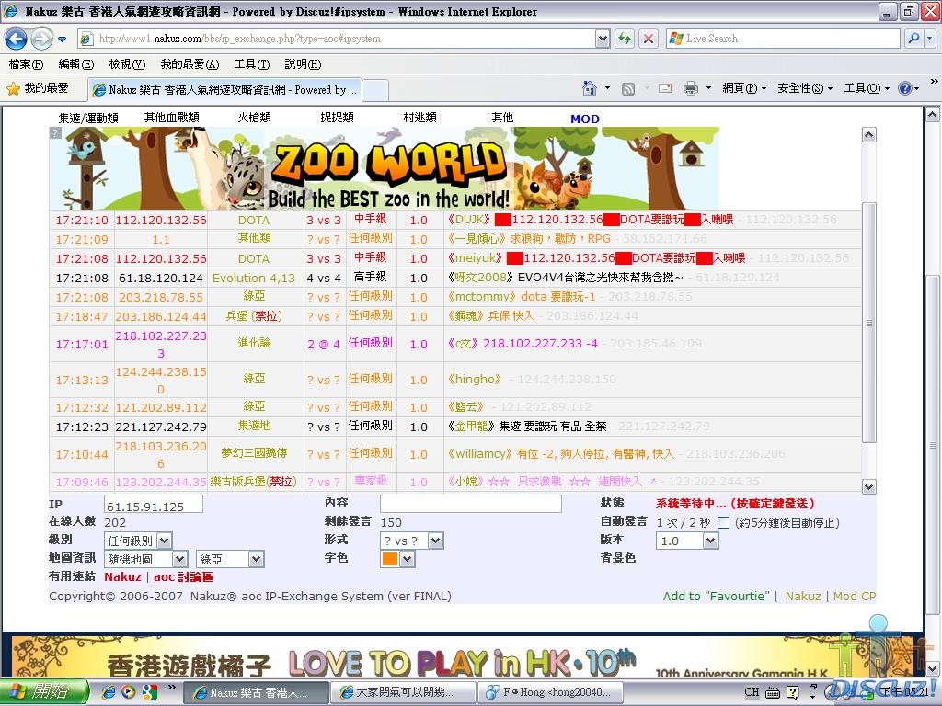Click the Google quick launch icon

tap(149, 691)
